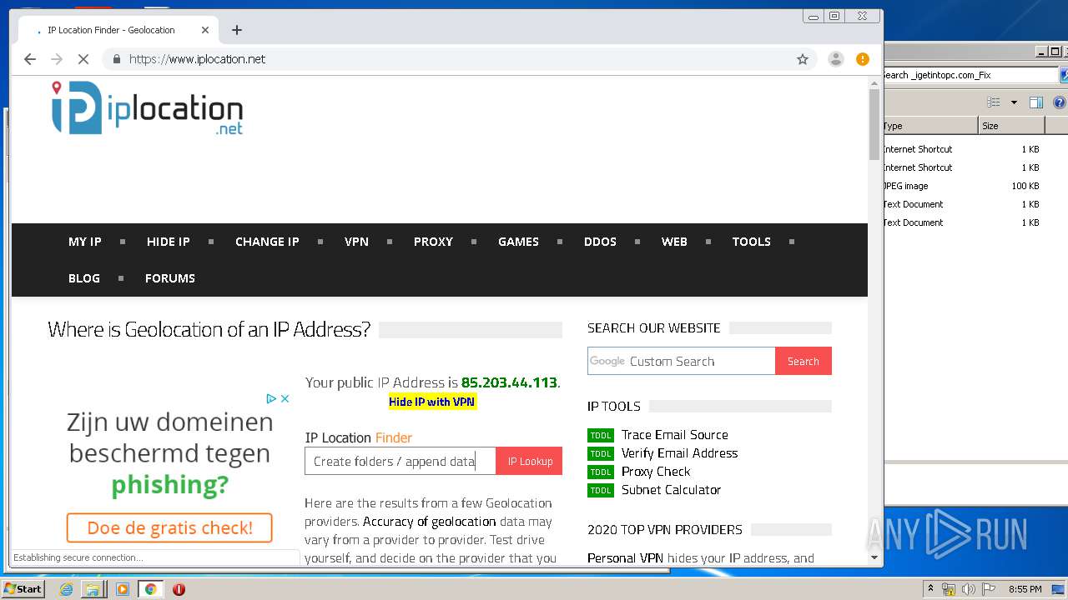Click the Doe de gratis check! ad button
This screenshot has width=1068, height=600.
pos(169,527)
